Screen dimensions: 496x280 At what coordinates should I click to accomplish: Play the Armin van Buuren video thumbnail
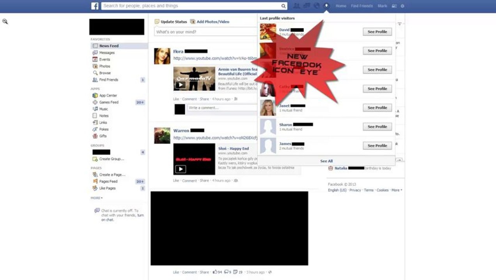194,79
